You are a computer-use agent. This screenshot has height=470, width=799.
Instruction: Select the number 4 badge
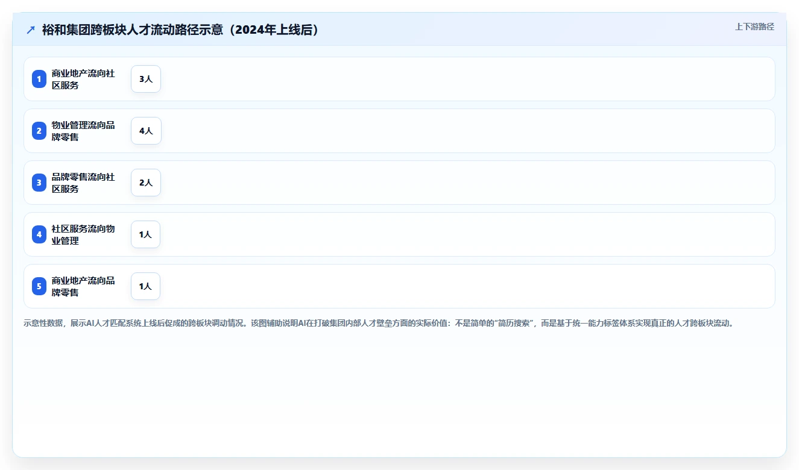[39, 234]
